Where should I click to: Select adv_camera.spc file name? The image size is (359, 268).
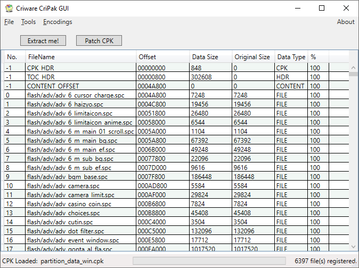(x=63, y=185)
